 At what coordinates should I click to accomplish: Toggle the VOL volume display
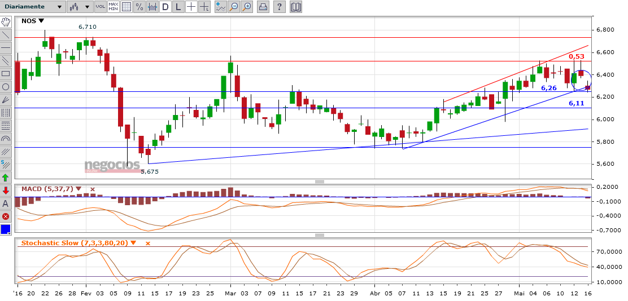100,7
